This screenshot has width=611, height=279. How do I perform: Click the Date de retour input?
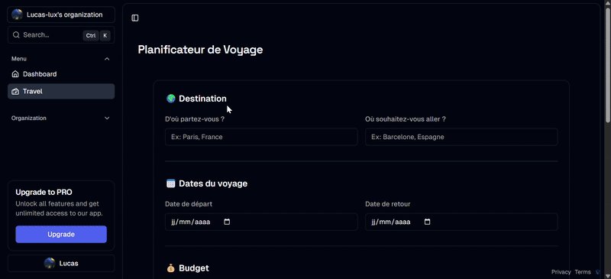(x=461, y=222)
